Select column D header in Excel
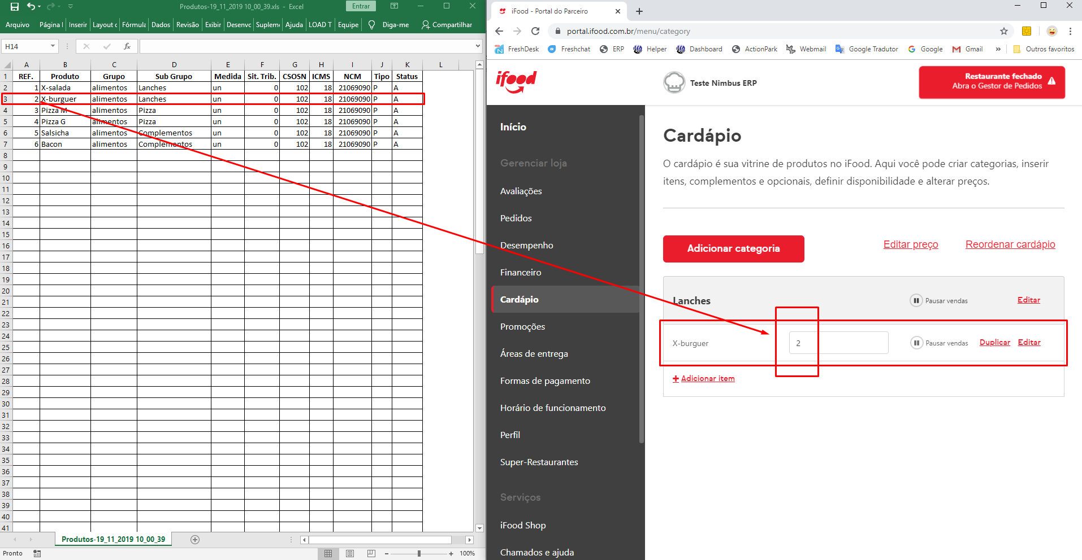Screen dimensions: 1082x560 (x=174, y=65)
